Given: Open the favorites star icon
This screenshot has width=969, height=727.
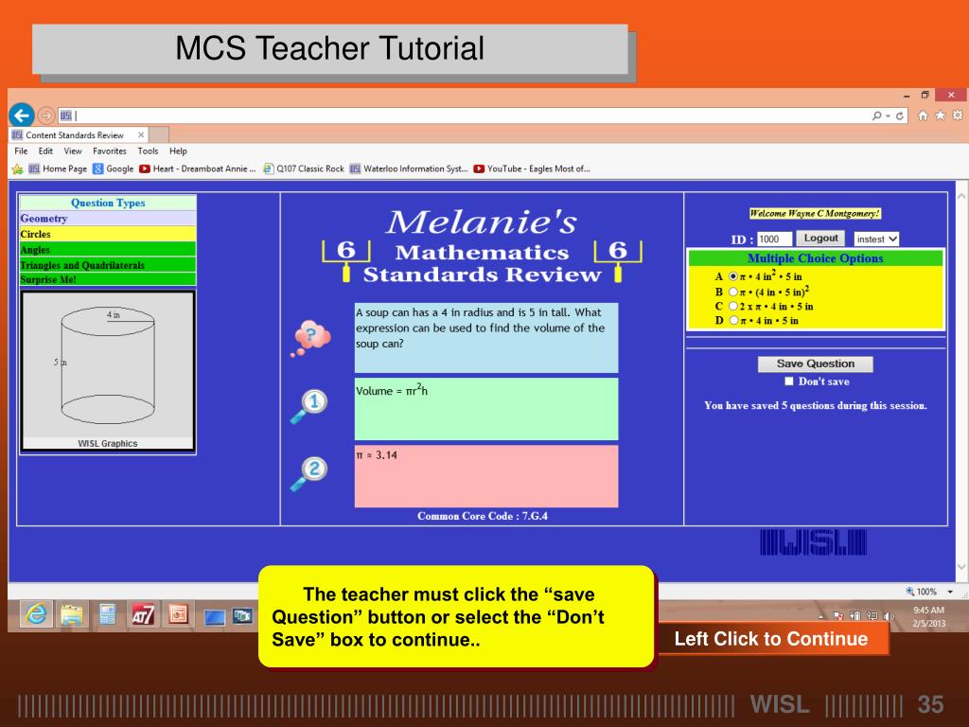Looking at the screenshot, I should click(940, 115).
